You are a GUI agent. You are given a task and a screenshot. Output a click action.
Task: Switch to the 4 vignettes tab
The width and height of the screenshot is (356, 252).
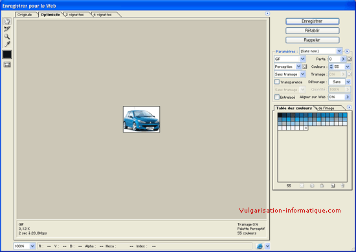tap(103, 15)
